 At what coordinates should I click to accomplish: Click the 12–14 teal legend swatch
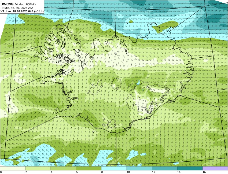(165, 168)
